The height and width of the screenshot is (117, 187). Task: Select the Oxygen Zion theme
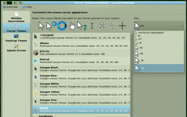(82, 101)
